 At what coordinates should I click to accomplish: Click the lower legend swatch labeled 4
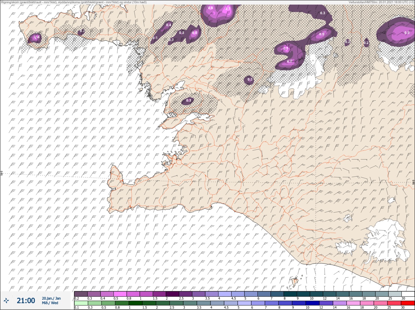217,303
